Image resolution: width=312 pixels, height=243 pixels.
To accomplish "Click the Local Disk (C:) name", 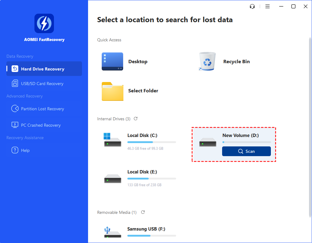I will pyautogui.click(x=142, y=135).
